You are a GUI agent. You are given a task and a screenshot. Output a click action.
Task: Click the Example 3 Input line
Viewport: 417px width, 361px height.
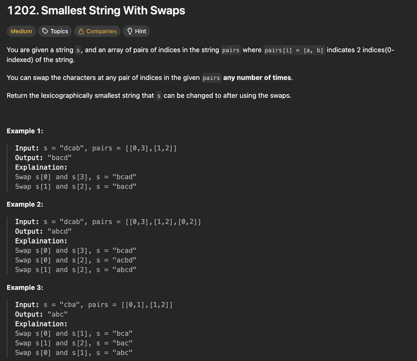94,304
